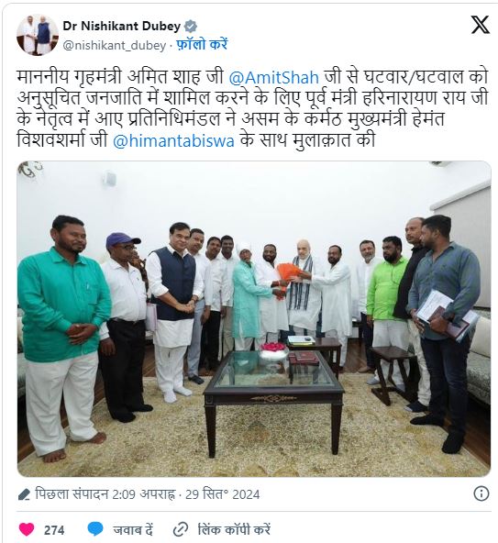This screenshot has width=498, height=543.
Task: Open the @AmitShah mention link
Action: 274,77
